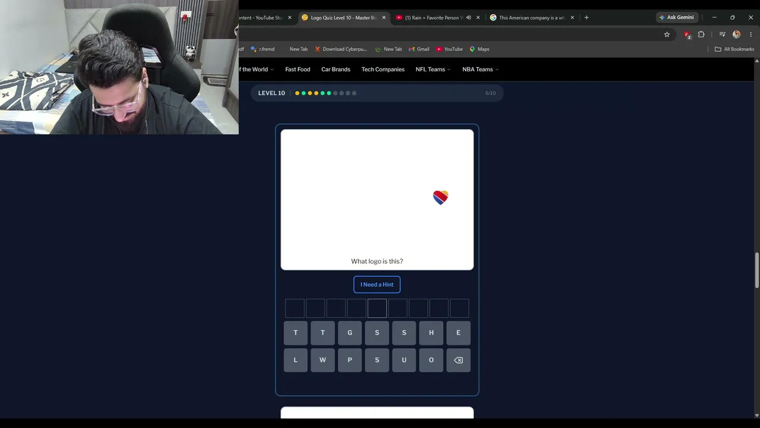Image resolution: width=760 pixels, height=428 pixels.
Task: Open the All Bookmarks folder
Action: click(734, 49)
